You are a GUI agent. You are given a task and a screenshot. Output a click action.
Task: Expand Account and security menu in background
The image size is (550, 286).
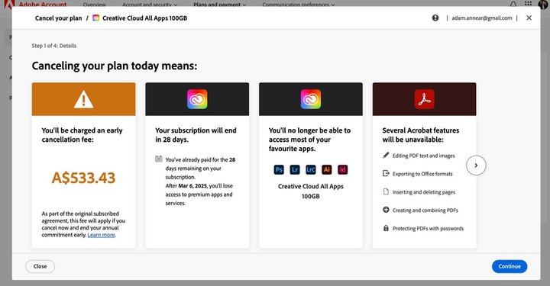(x=150, y=5)
